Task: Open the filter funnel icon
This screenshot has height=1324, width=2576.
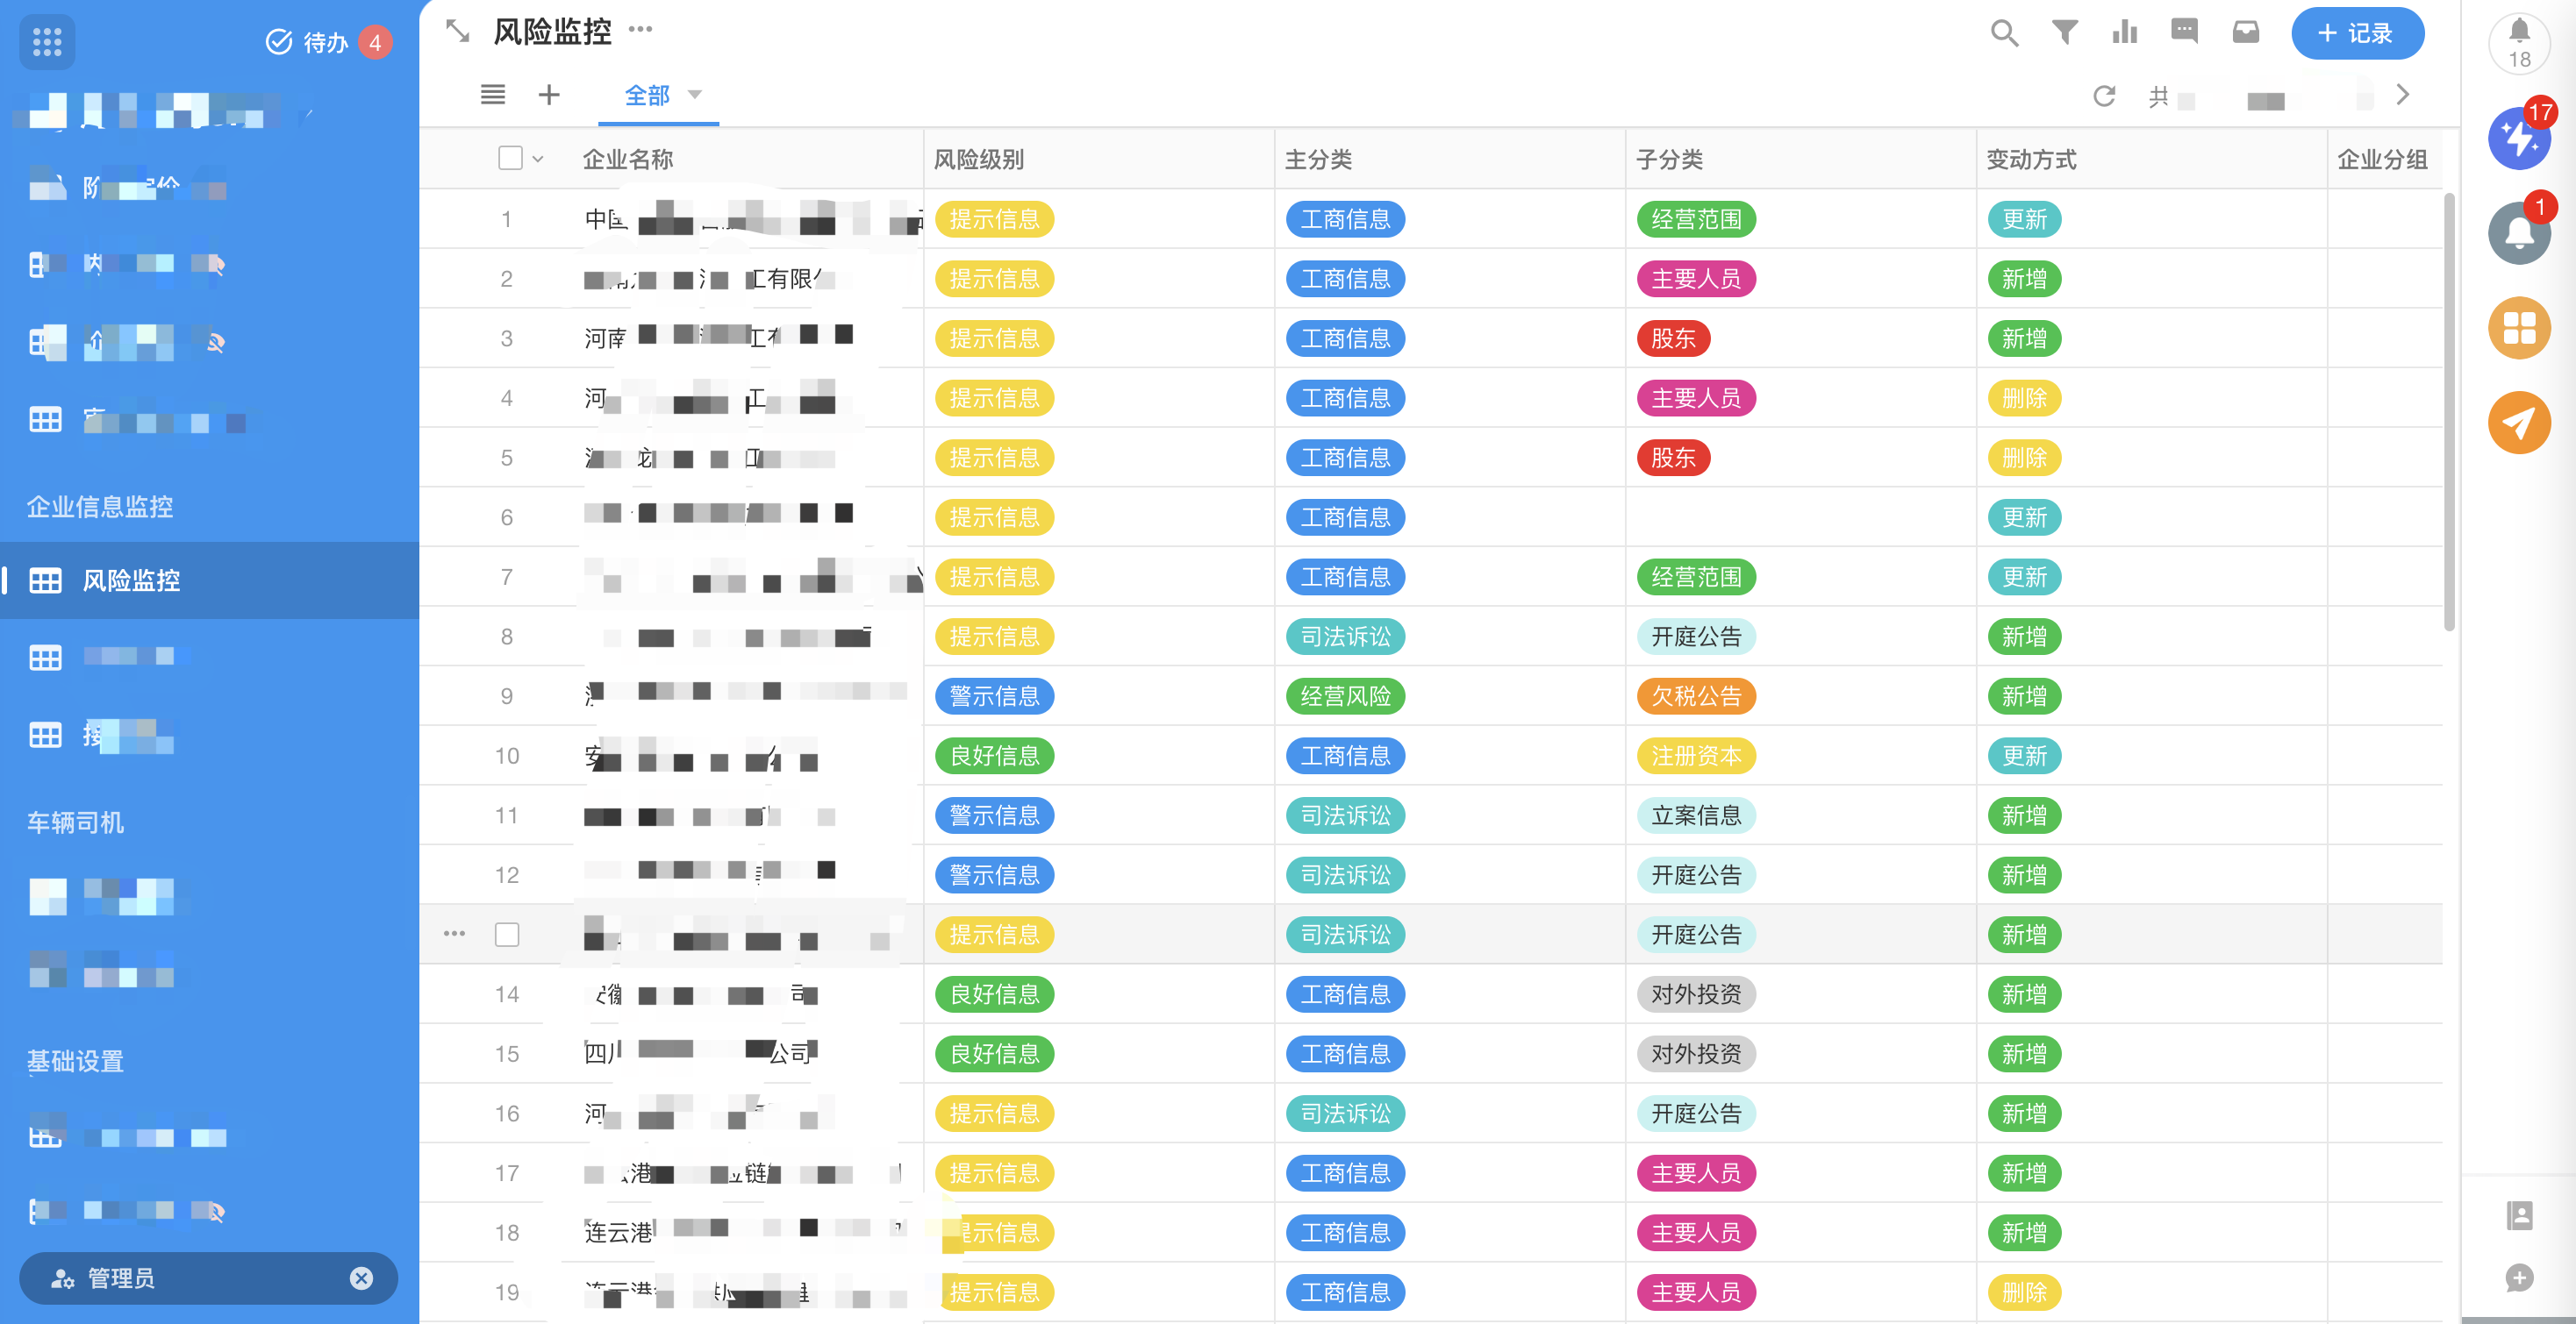Action: (x=2064, y=33)
